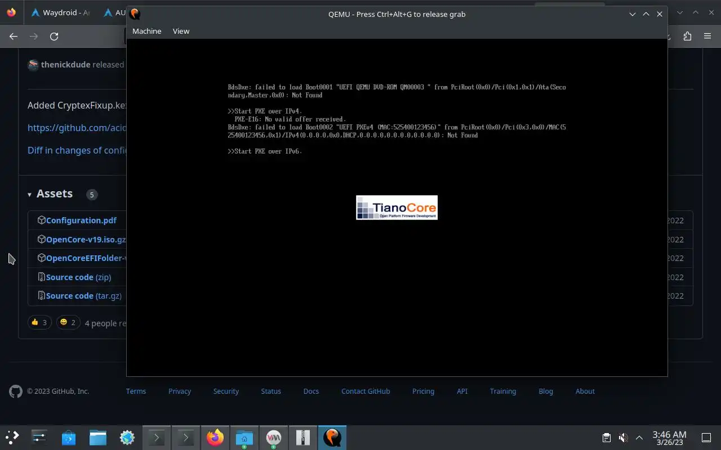Image resolution: width=721 pixels, height=450 pixels.
Task: Open the API footer link
Action: tap(462, 391)
